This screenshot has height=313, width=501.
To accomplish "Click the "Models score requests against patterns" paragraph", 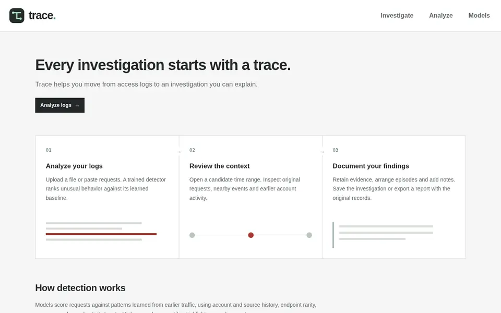I will tap(176, 308).
